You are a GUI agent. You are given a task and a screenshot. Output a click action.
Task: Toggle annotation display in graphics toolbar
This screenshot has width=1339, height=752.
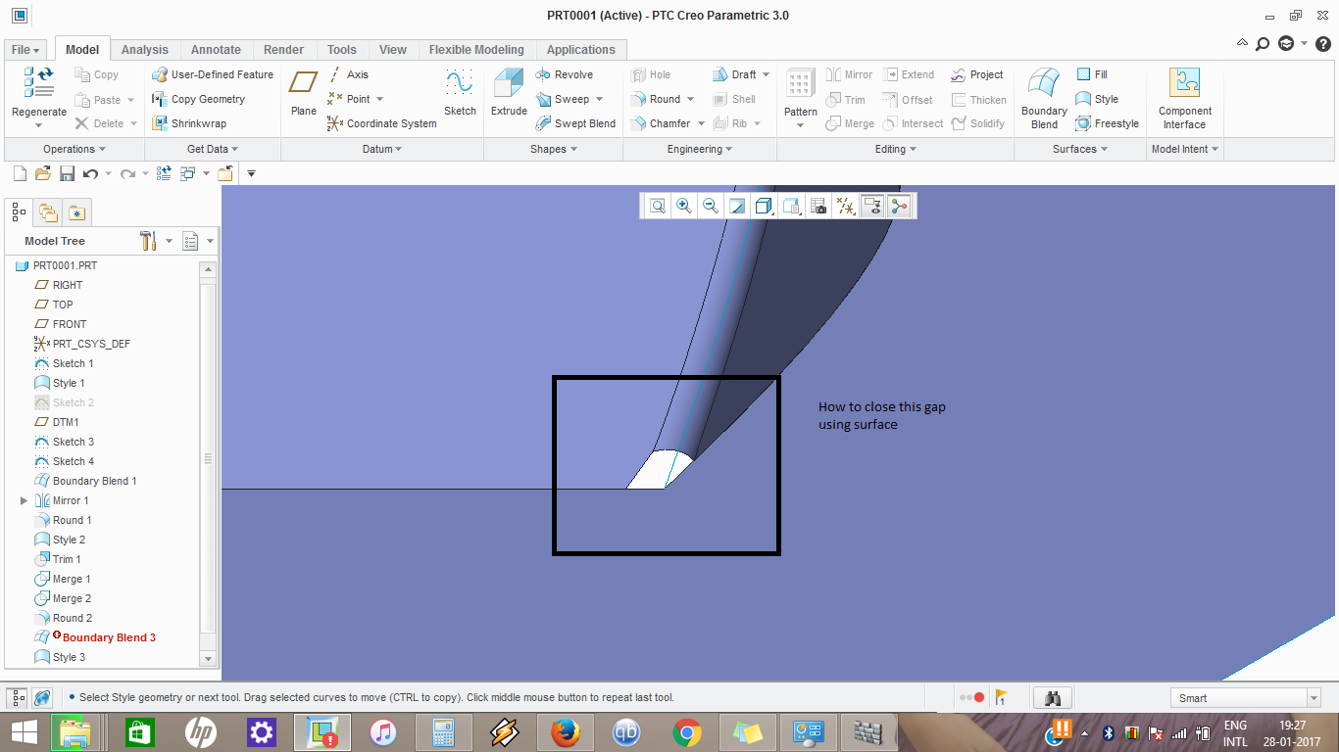pos(871,206)
